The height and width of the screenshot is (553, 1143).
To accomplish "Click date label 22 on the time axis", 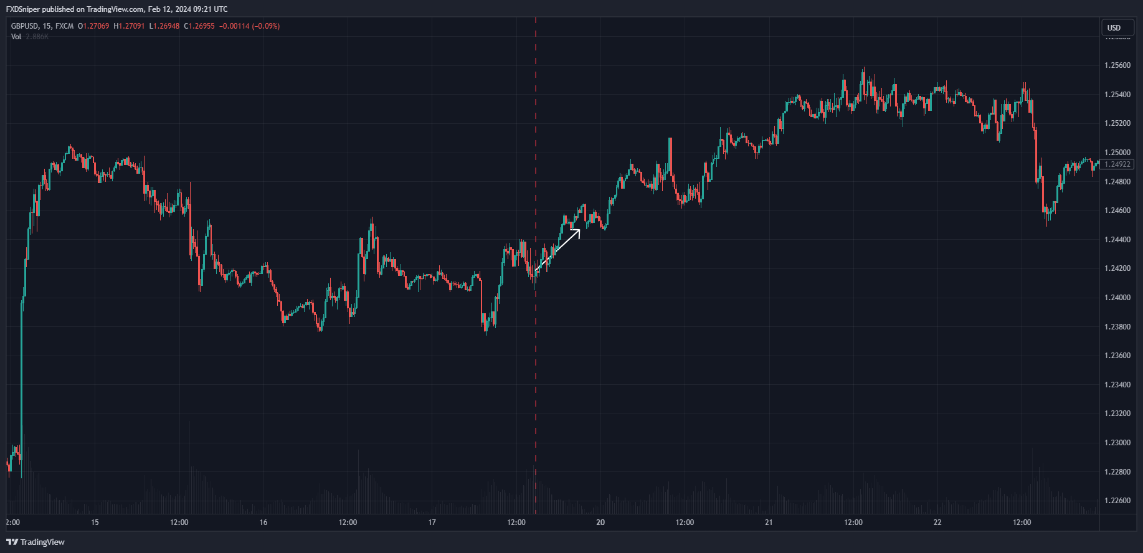I will 937,522.
